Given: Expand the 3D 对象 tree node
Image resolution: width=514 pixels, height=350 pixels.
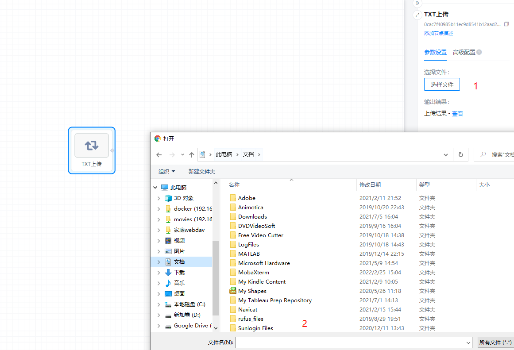Looking at the screenshot, I should (x=159, y=198).
